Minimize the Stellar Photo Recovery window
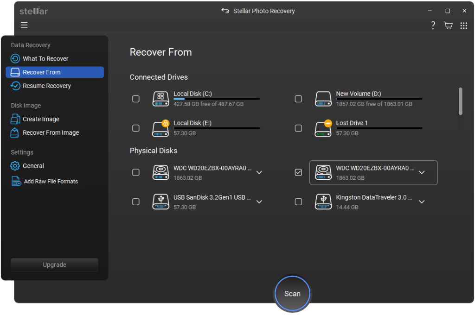 click(430, 11)
